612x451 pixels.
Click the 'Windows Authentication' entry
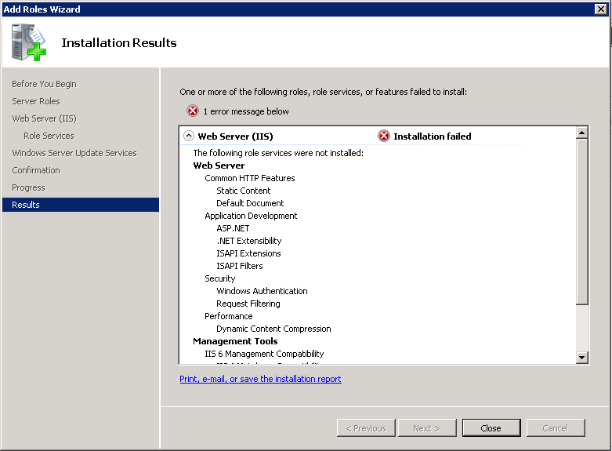pyautogui.click(x=262, y=291)
